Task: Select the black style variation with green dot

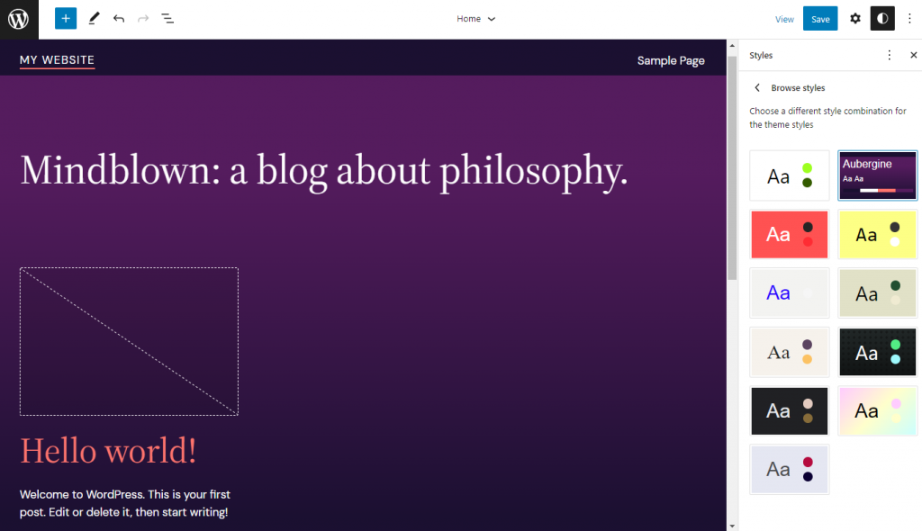Action: (x=877, y=352)
